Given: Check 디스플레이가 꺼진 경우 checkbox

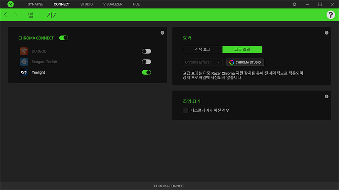Looking at the screenshot, I should tap(185, 111).
